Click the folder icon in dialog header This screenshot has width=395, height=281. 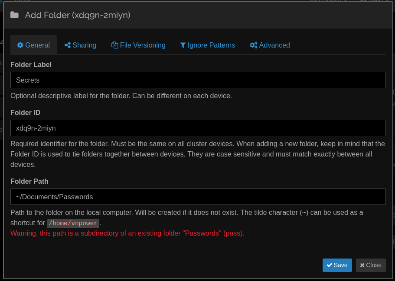14,15
